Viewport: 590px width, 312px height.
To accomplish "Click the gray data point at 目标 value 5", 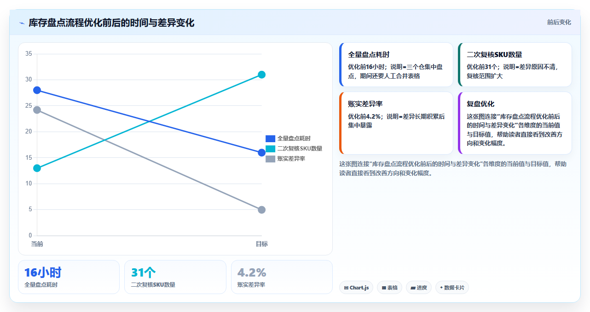I will click(x=261, y=210).
